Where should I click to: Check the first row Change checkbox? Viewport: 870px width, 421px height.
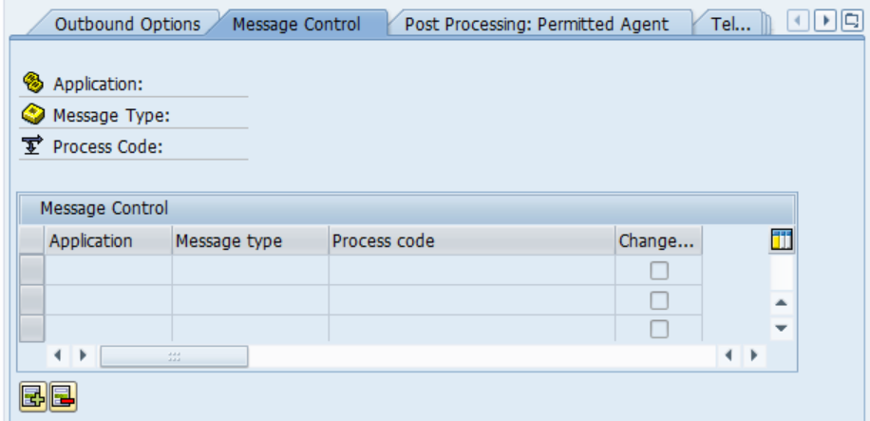tap(658, 271)
